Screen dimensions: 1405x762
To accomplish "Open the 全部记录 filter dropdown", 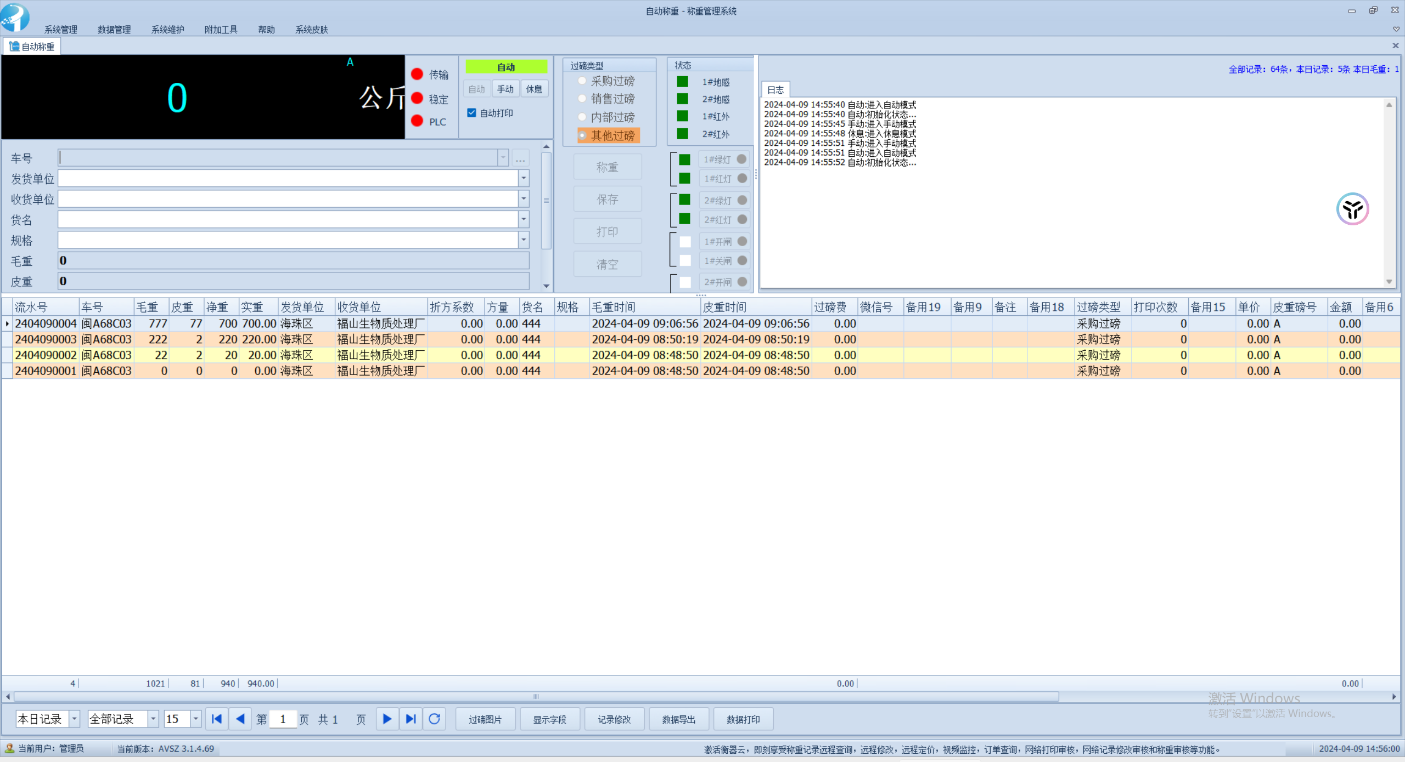I will click(153, 719).
